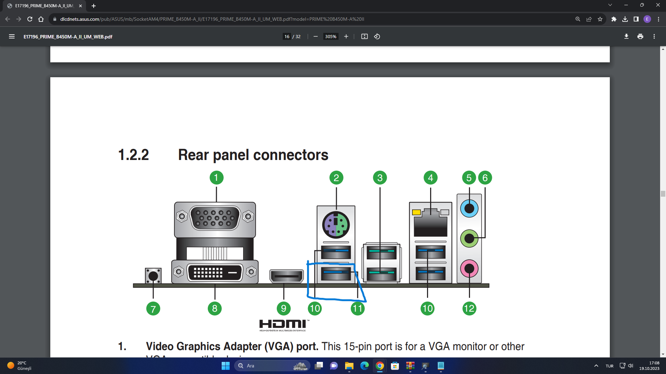Viewport: 666px width, 374px height.
Task: Open the Windows Start menu
Action: coord(225,366)
